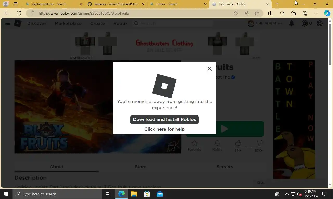Open the muted volume tray icon

click(x=299, y=194)
